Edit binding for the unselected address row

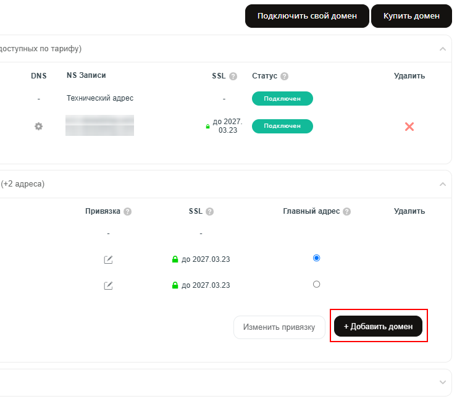(108, 285)
